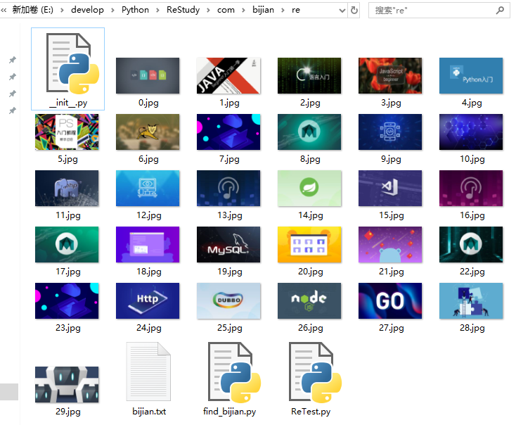Select the 22.jpg thumbnail
Screen dimensions: 516x425
pos(471,244)
